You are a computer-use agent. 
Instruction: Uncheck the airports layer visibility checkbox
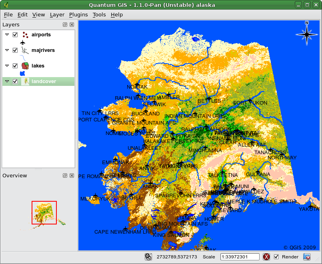(15, 35)
